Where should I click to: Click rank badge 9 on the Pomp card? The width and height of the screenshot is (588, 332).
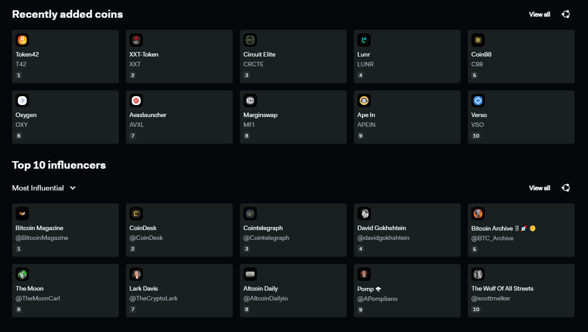click(x=361, y=309)
